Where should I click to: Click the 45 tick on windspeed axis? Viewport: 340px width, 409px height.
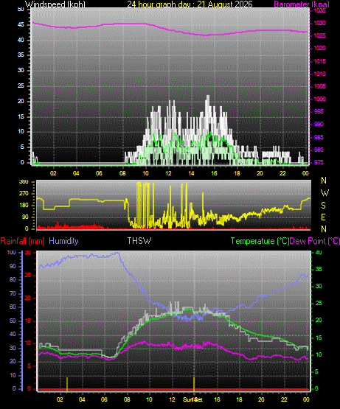(x=21, y=25)
